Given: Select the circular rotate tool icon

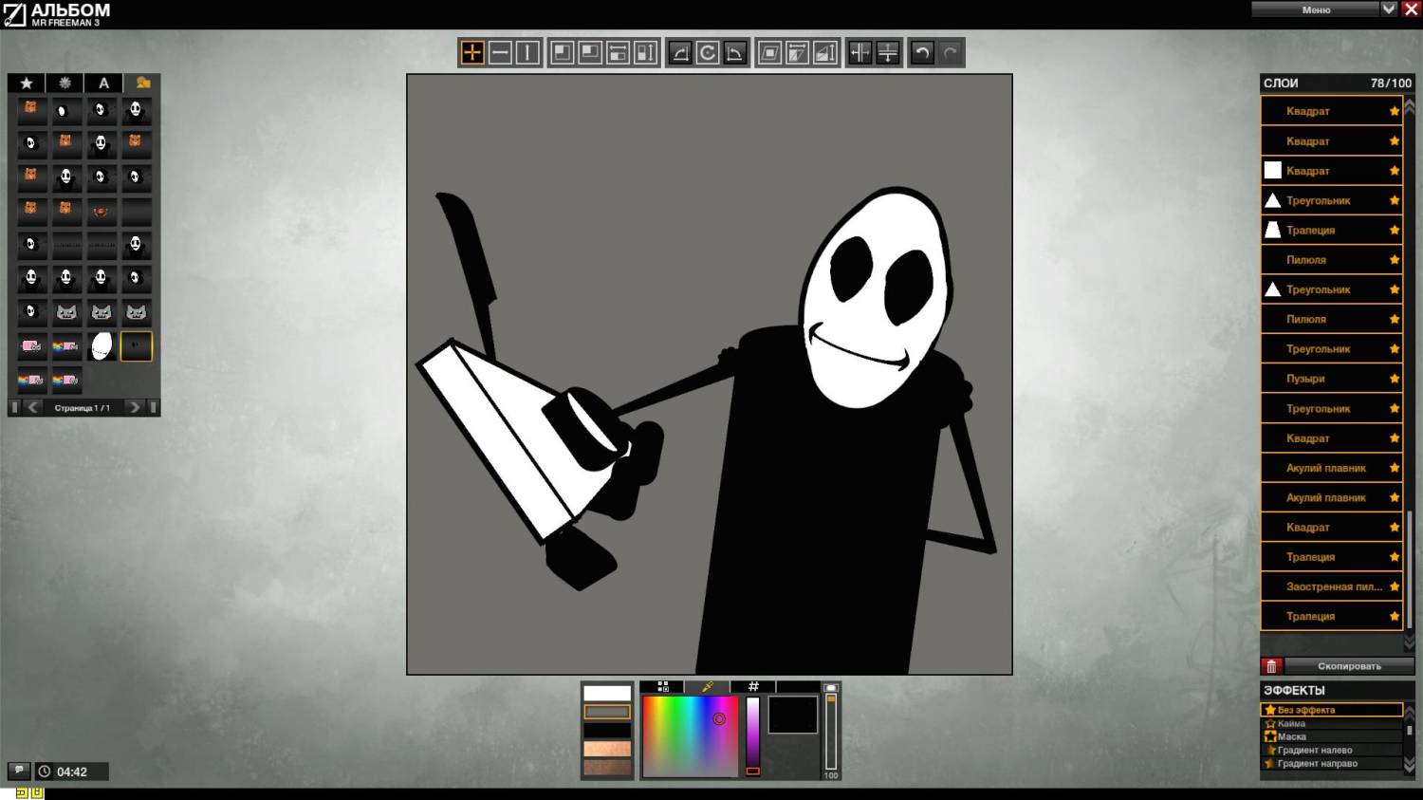Looking at the screenshot, I should point(707,53).
